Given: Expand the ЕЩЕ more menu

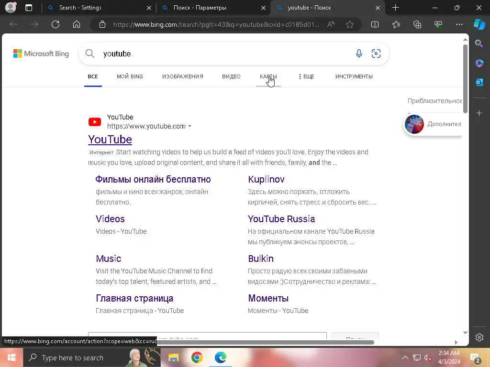Looking at the screenshot, I should [306, 76].
